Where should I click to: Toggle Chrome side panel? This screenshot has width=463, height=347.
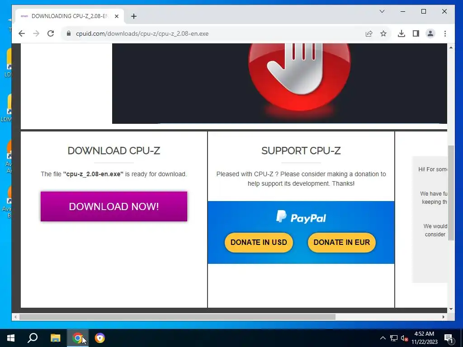[x=416, y=33]
